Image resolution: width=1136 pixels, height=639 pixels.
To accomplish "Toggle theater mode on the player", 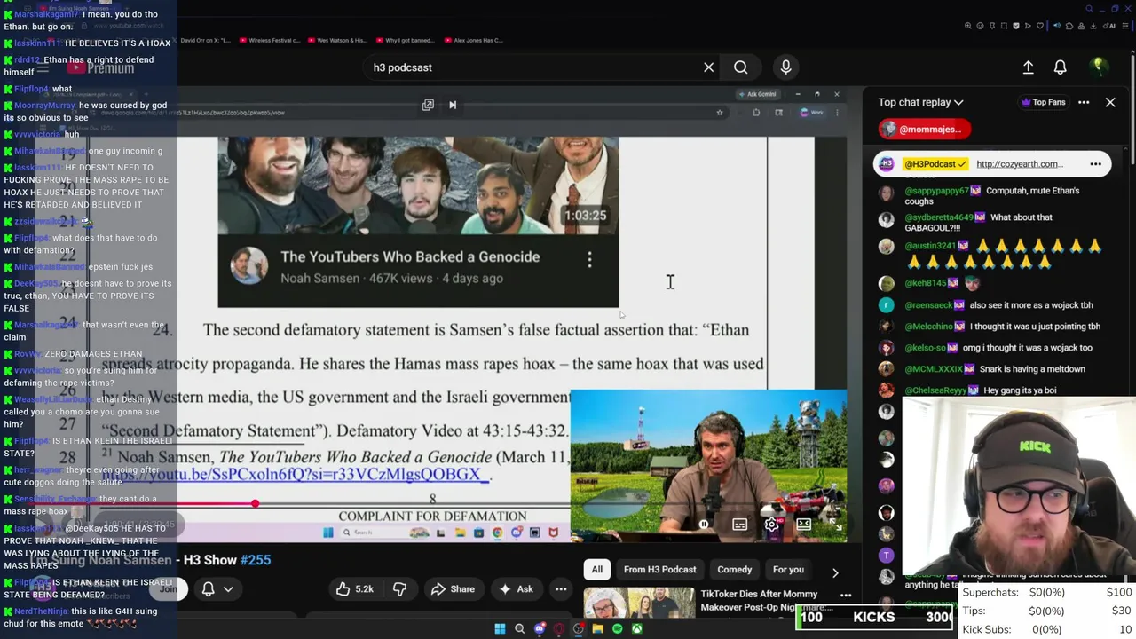I will coord(803,525).
